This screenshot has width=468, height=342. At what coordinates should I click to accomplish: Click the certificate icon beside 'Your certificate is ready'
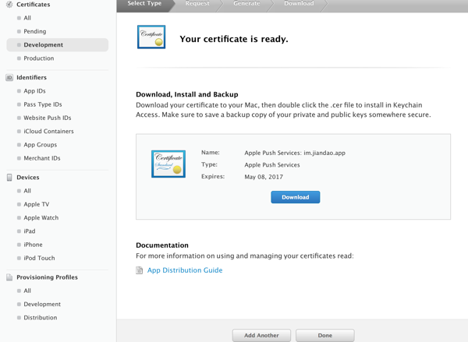tap(151, 37)
